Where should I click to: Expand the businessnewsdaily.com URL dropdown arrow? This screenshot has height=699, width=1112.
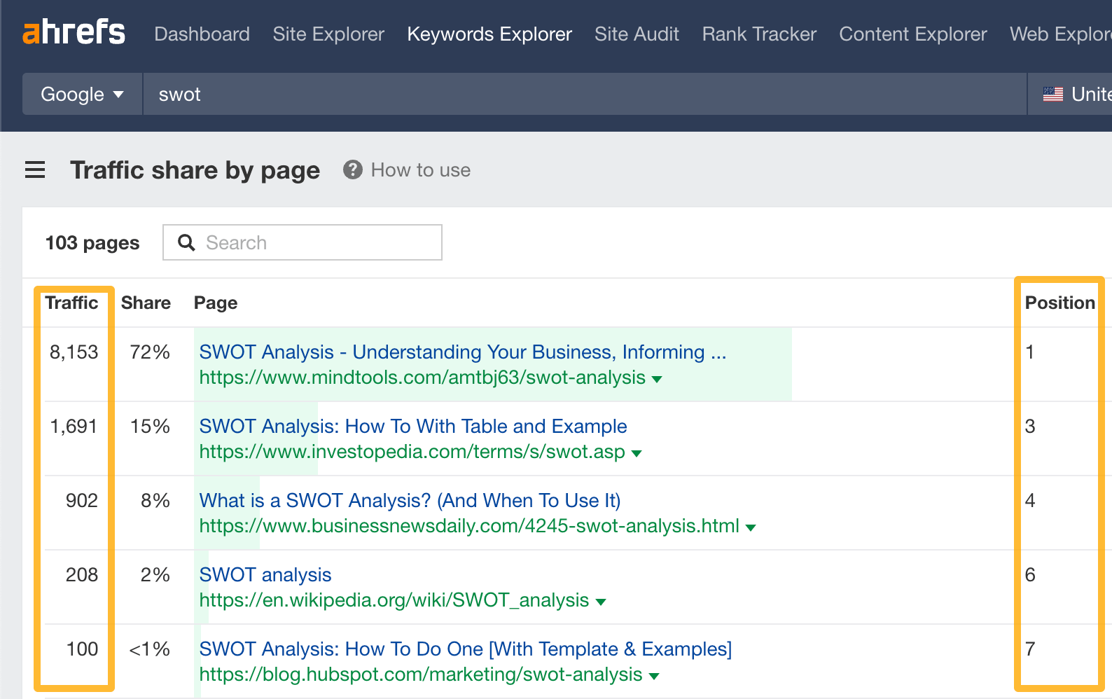click(751, 528)
